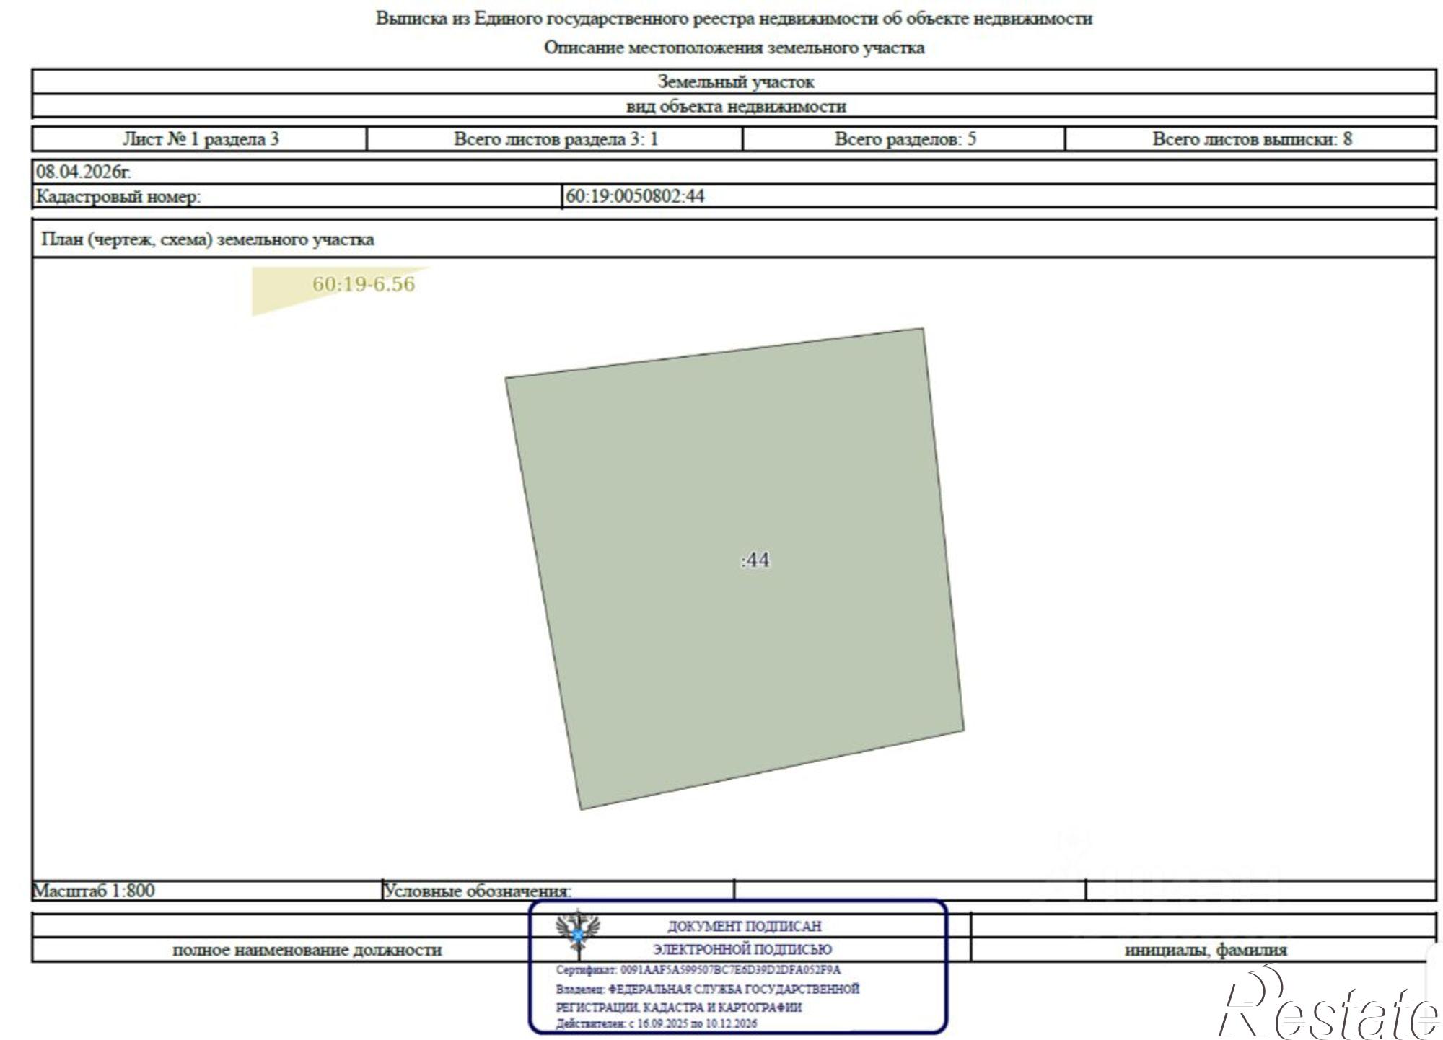Image resolution: width=1443 pixels, height=1040 pixels.
Task: Click the 'Владелец: ФЕДЕРАЛЬНАЯ СЛУЖБА ГОСУДАРСТВЕННОЙ' line
Action: tap(707, 989)
